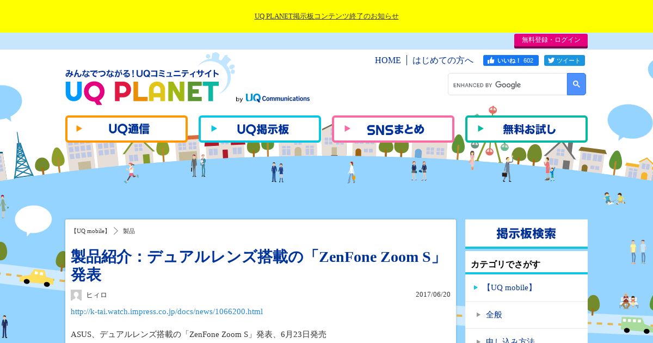Viewport: 653px width, 343px height.
Task: Go to the HOME link
Action: click(x=387, y=60)
